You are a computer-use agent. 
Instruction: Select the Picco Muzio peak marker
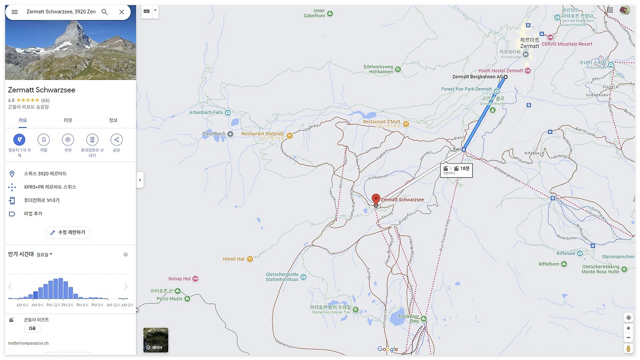coord(187,298)
